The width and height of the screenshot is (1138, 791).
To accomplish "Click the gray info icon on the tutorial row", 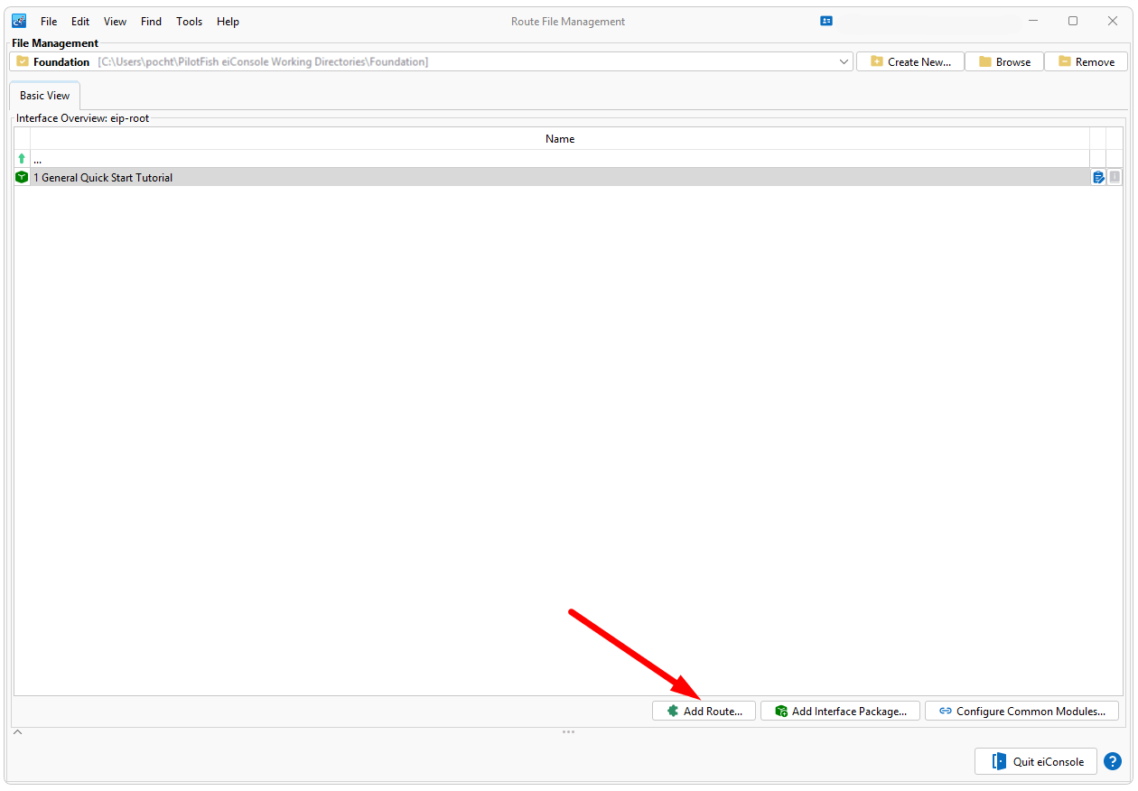I will tap(1115, 177).
